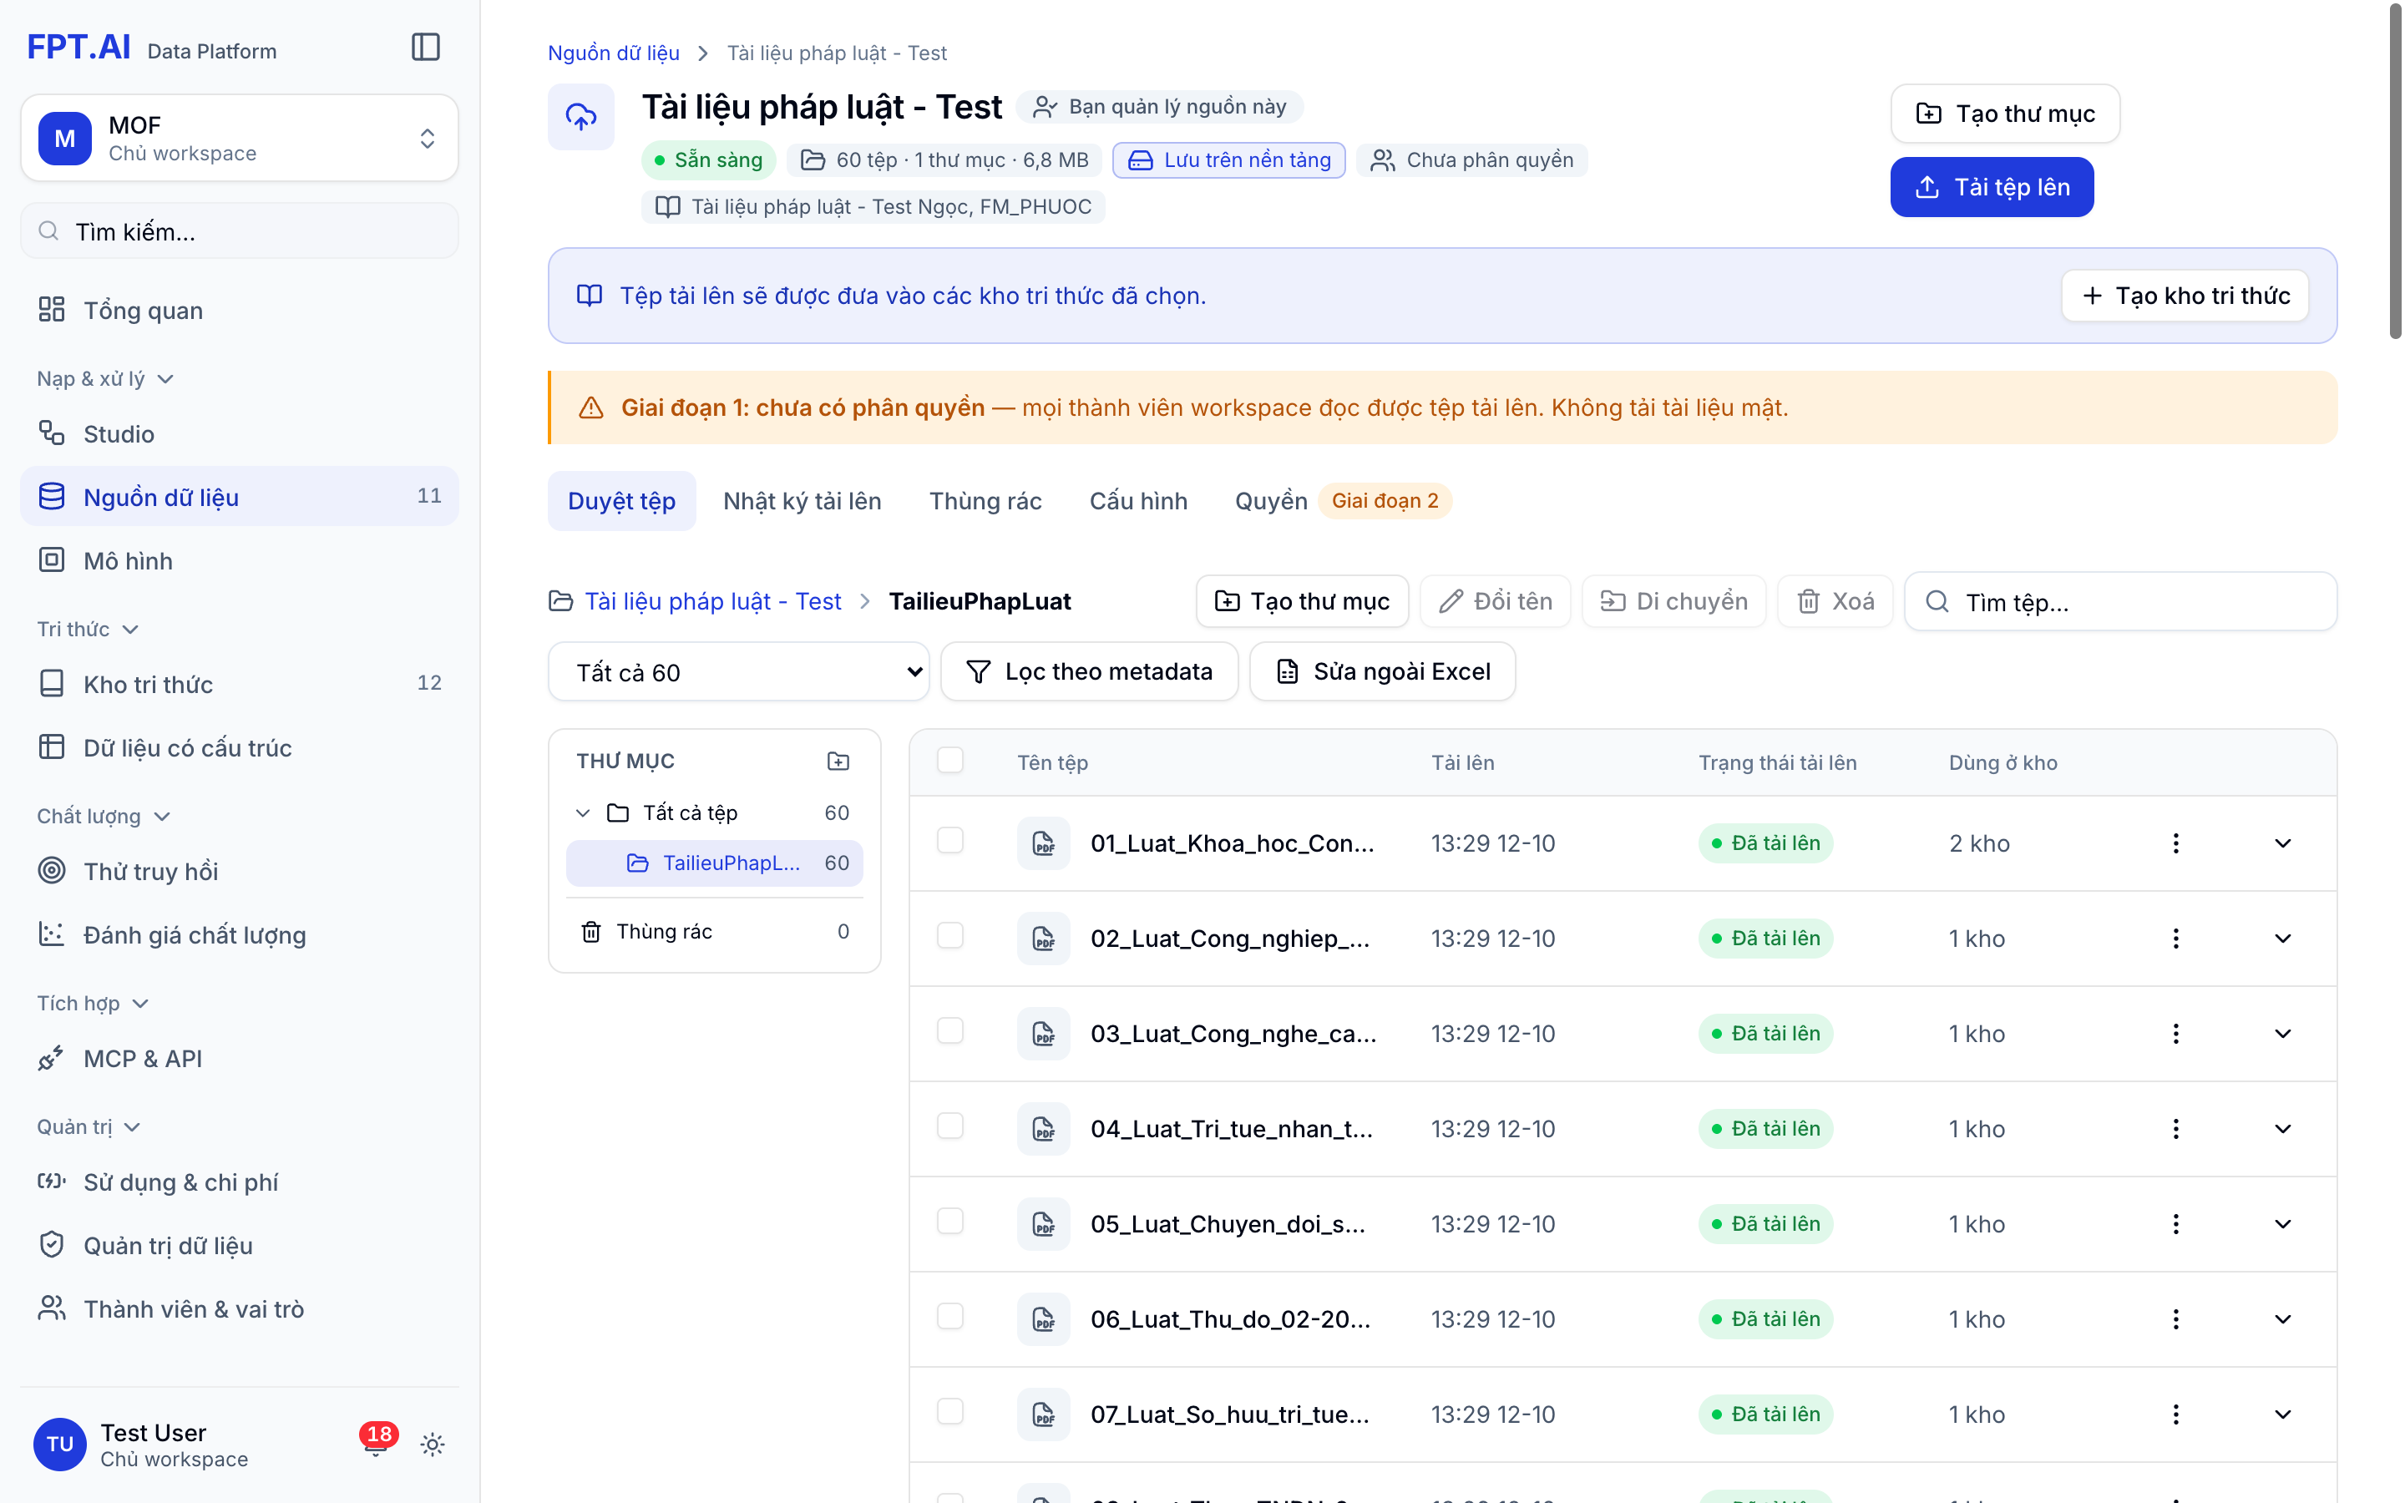Switch to Nhật ký tải lên tab
Screen dimensions: 2405x1503
(x=802, y=501)
